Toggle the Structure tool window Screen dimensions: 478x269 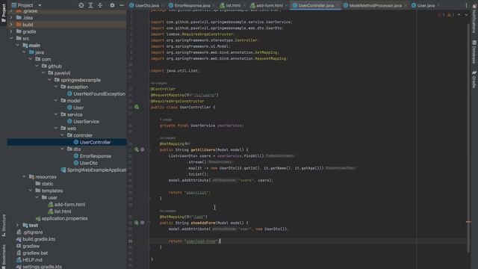4,225
